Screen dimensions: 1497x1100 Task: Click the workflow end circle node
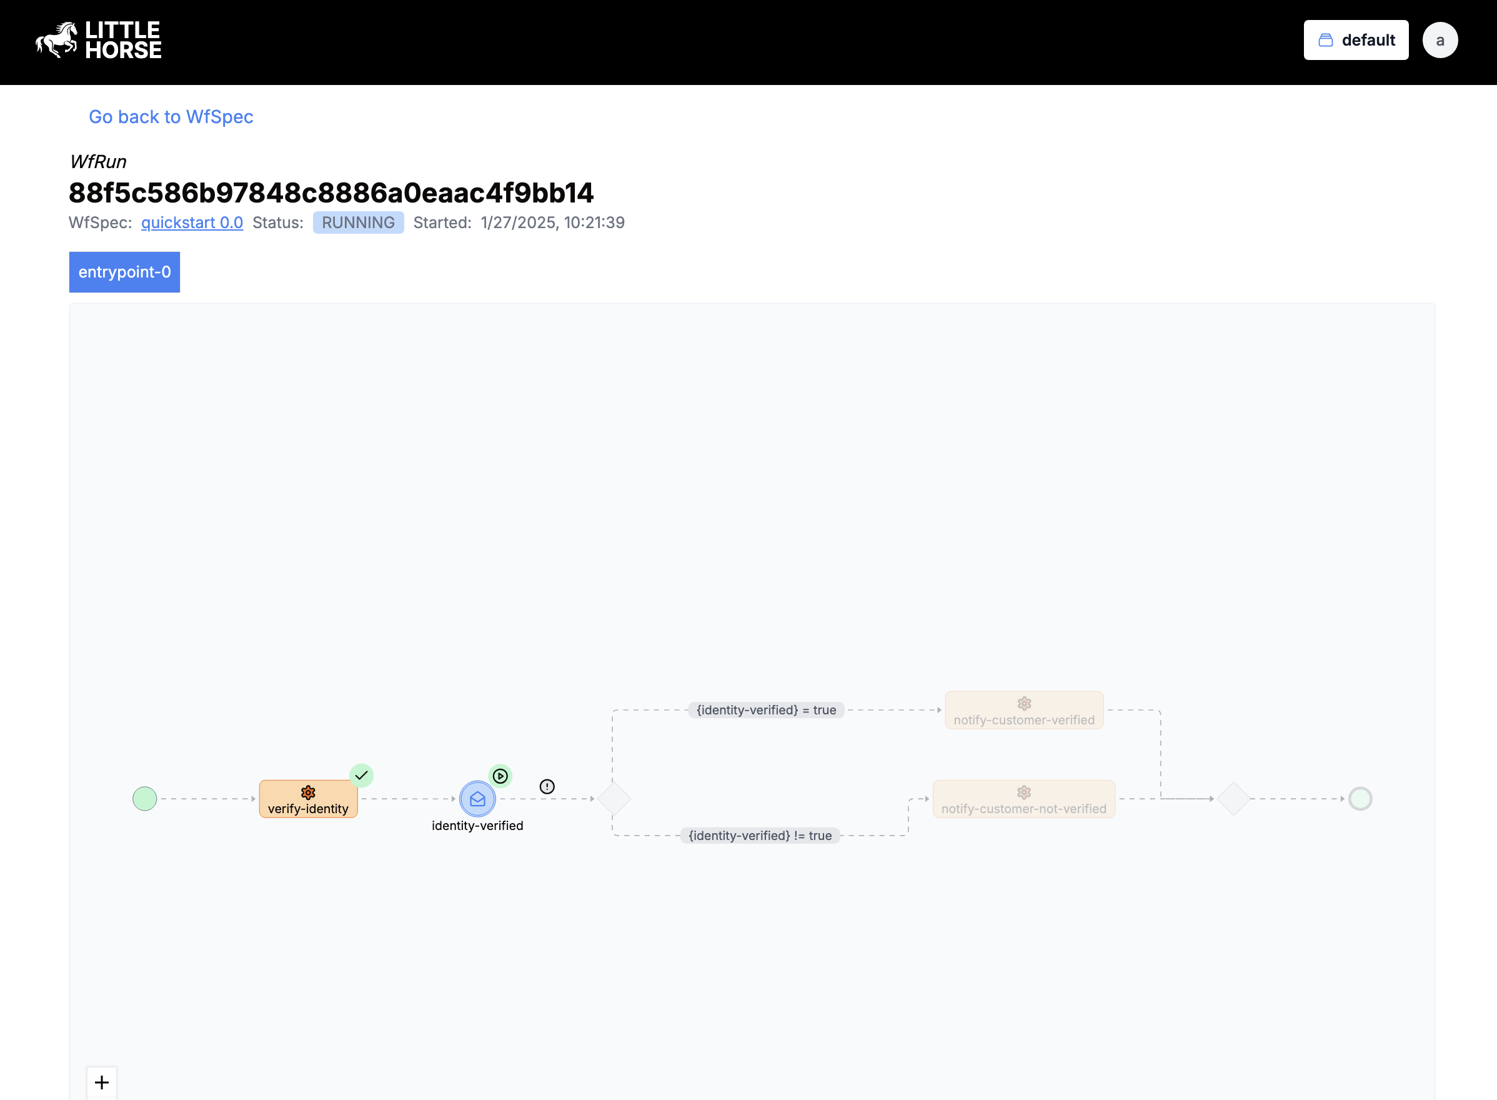click(x=1361, y=798)
